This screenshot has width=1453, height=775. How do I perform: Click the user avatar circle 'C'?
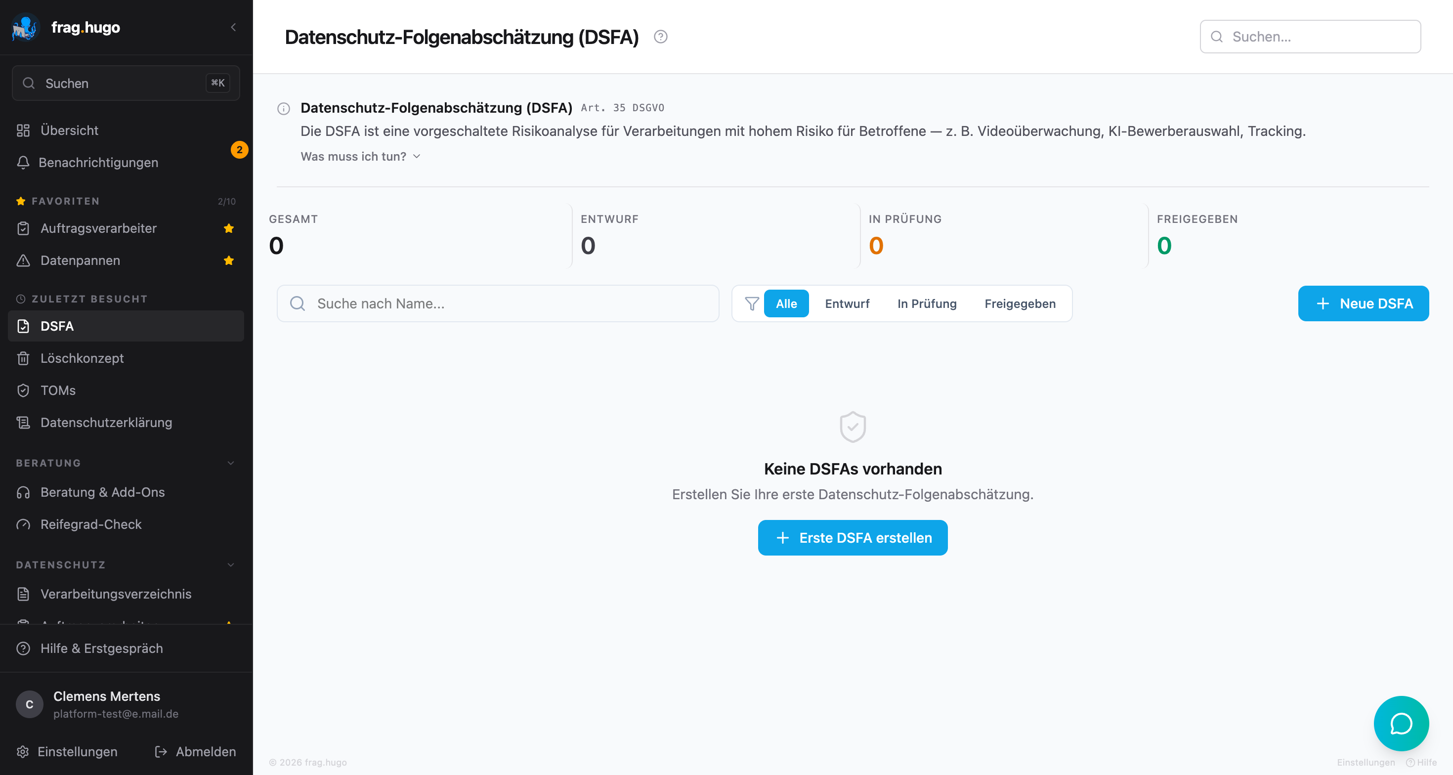[29, 704]
